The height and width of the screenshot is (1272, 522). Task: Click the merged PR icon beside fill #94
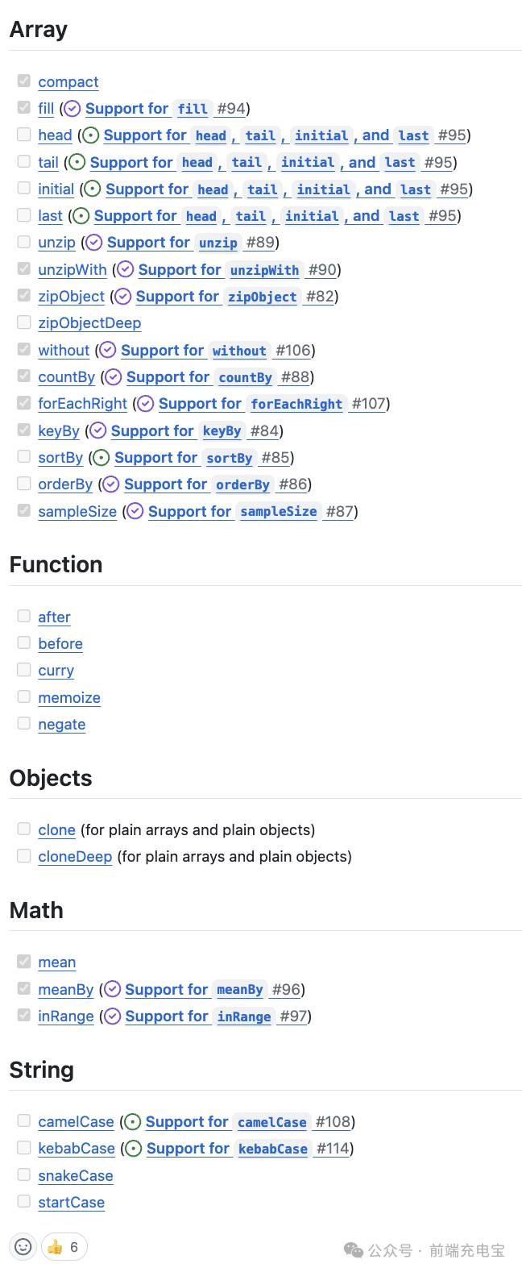(72, 109)
